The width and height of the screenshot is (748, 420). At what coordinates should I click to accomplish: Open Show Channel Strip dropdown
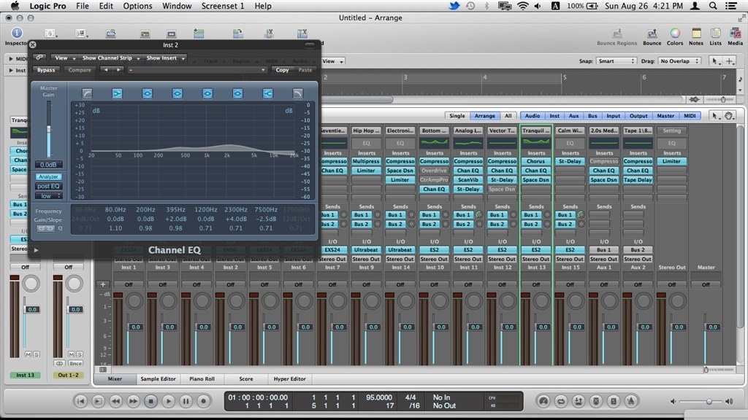point(110,58)
